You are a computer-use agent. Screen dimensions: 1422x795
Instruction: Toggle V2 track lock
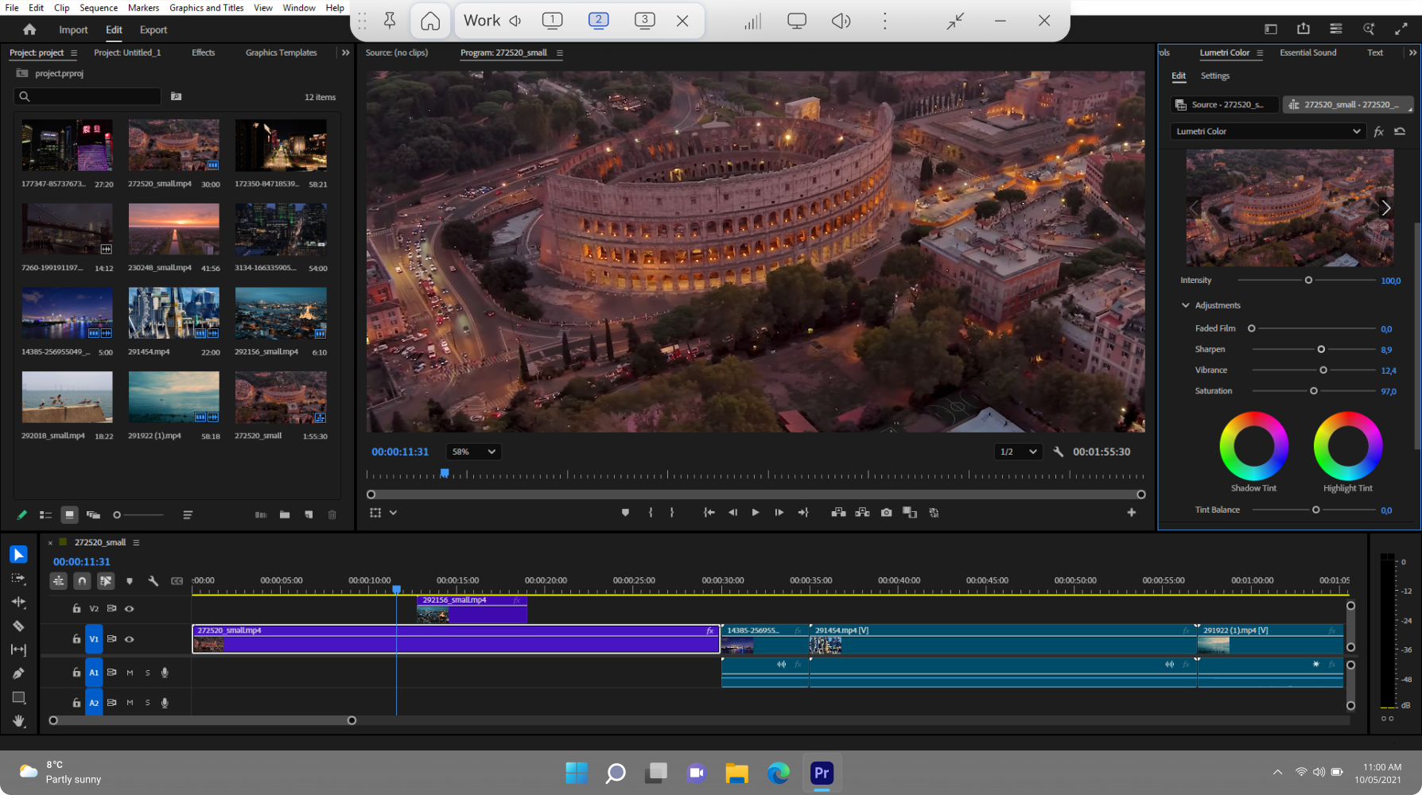76,609
